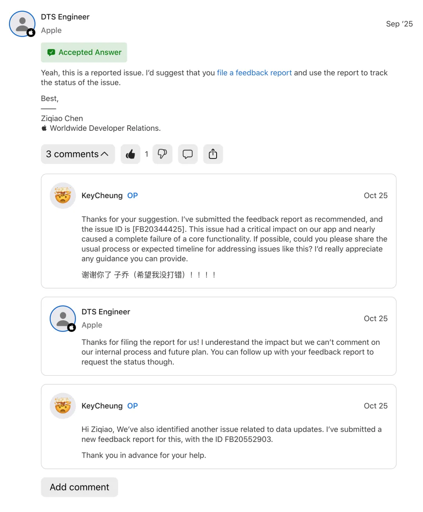Screen dimensions: 423x512
Task: Collapse the 3 comments section
Action: point(78,154)
